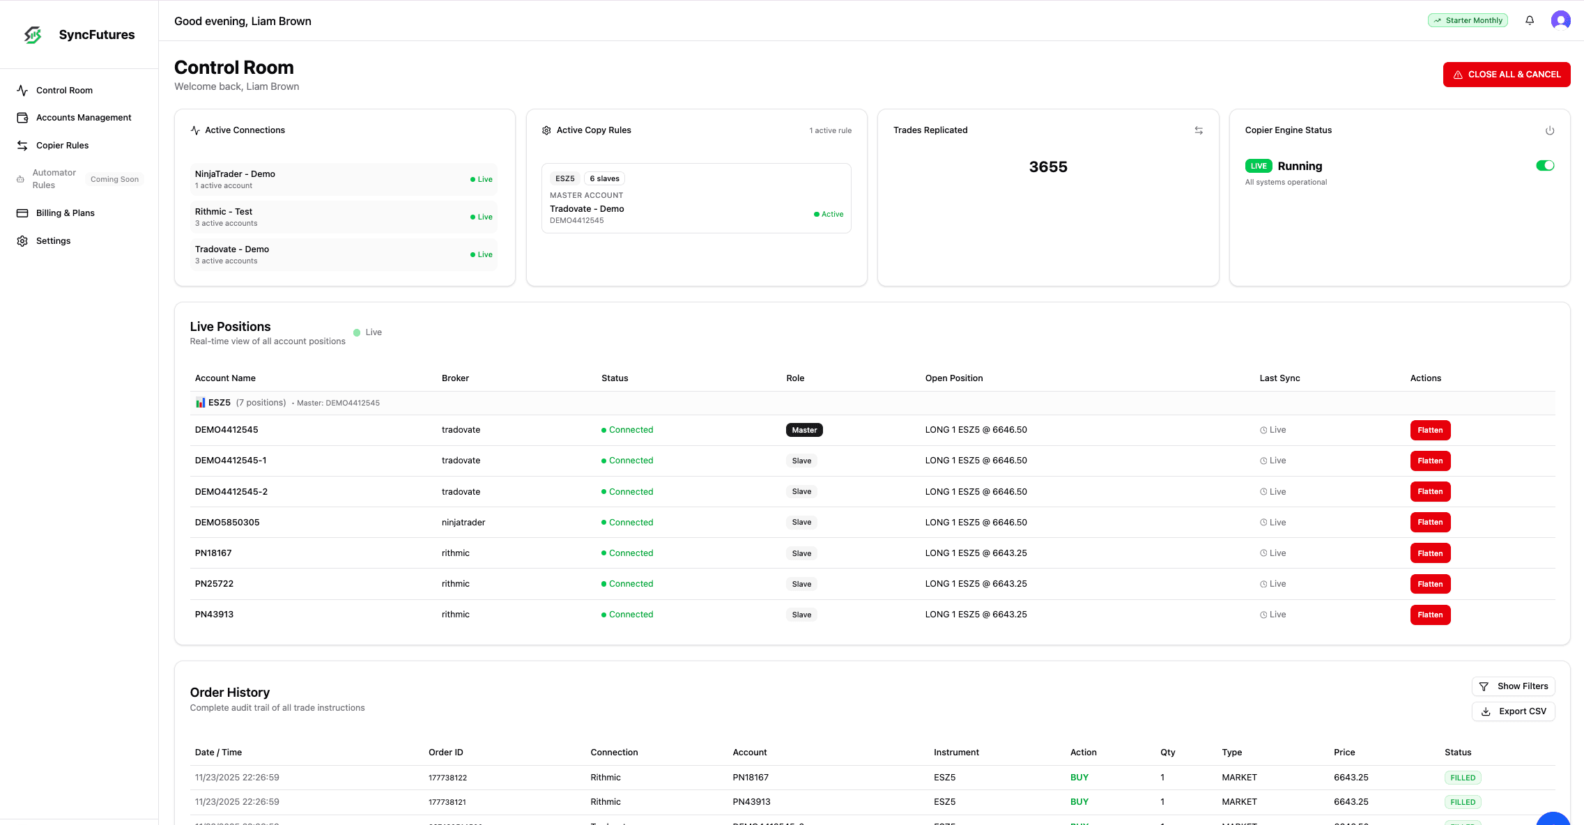This screenshot has height=825, width=1584.
Task: Click the Starter Monthly plan badge
Action: tap(1468, 20)
